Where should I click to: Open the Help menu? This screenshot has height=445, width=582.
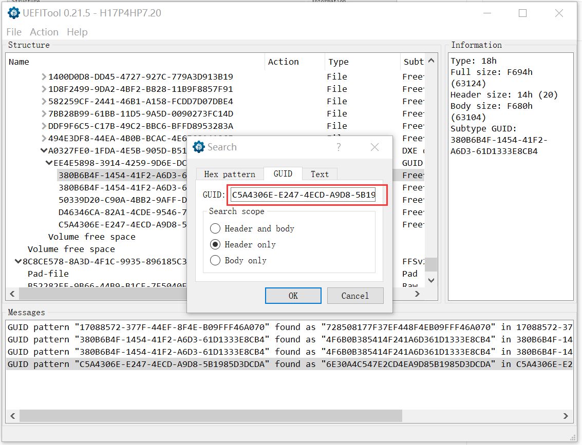(x=77, y=32)
